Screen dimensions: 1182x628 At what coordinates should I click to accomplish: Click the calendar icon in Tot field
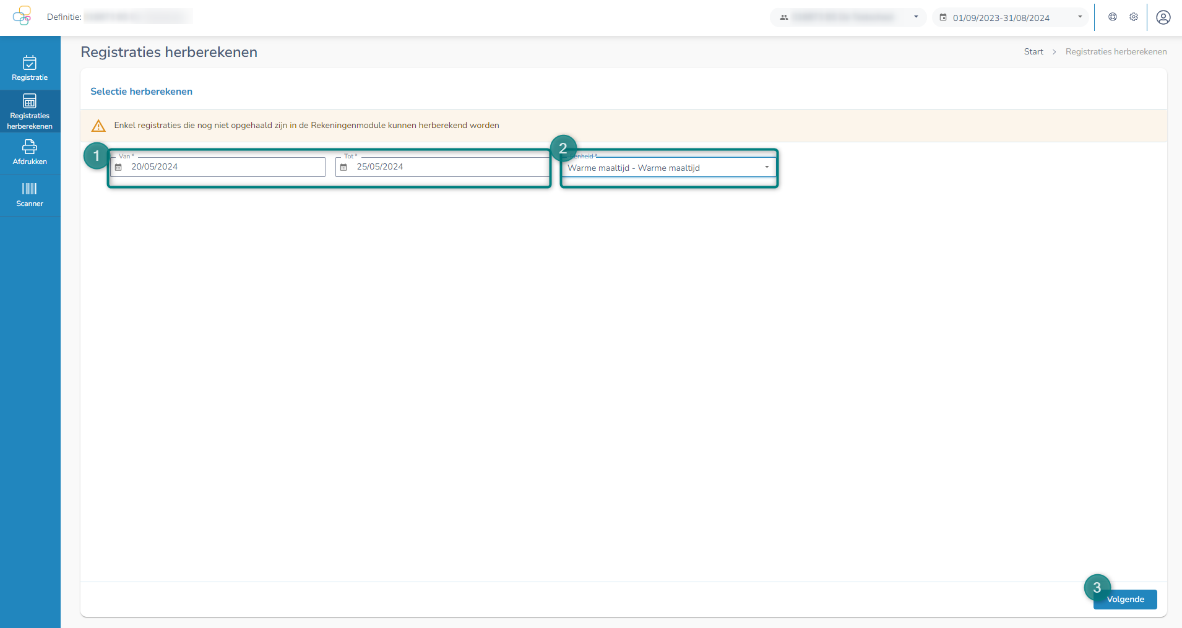[344, 167]
